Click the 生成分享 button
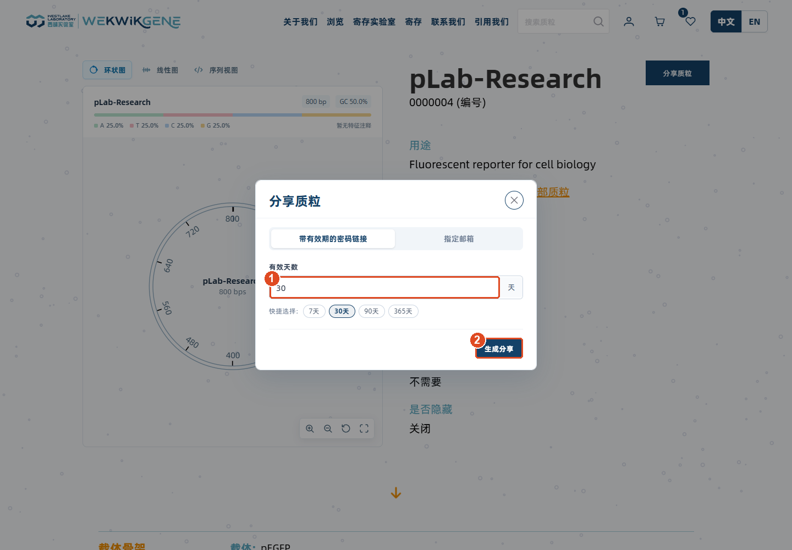 499,349
